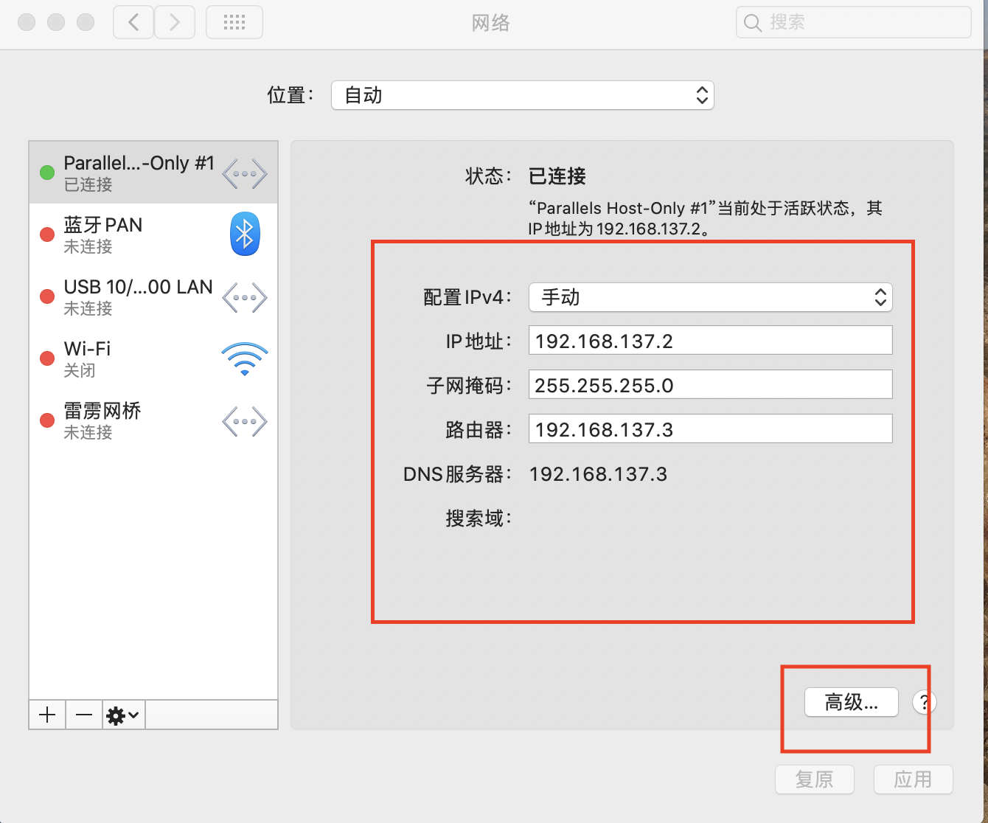This screenshot has height=823, width=988.
Task: Click red status dot next to Wi-Fi
Action: 47,358
